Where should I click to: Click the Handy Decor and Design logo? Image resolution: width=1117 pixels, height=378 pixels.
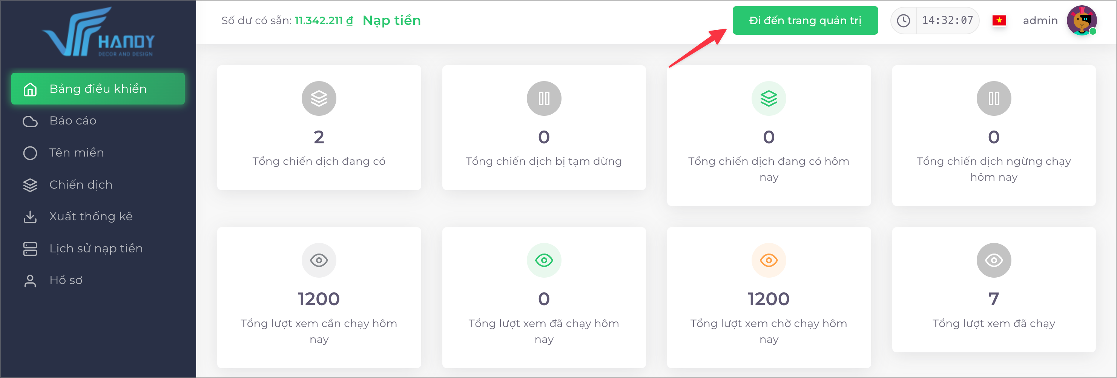pos(98,32)
